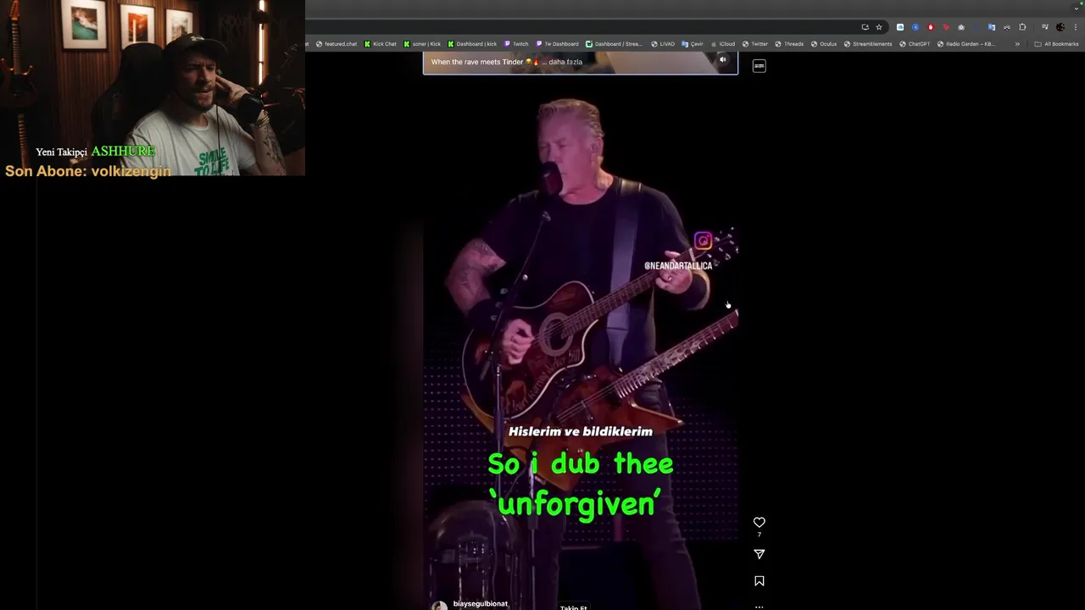Open the Twitter bookmark

[x=755, y=44]
